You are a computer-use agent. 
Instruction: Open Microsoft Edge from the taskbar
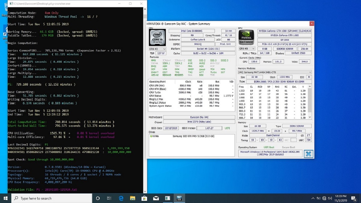pos(121,198)
